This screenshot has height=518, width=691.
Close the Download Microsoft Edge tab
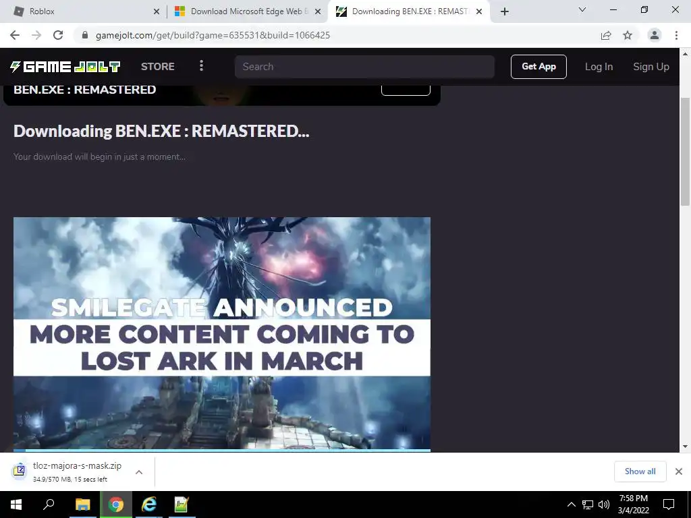click(x=317, y=11)
